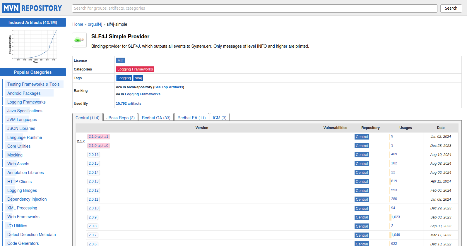The height and width of the screenshot is (246, 467).
Task: Click the MIT license badge
Action: [x=121, y=61]
